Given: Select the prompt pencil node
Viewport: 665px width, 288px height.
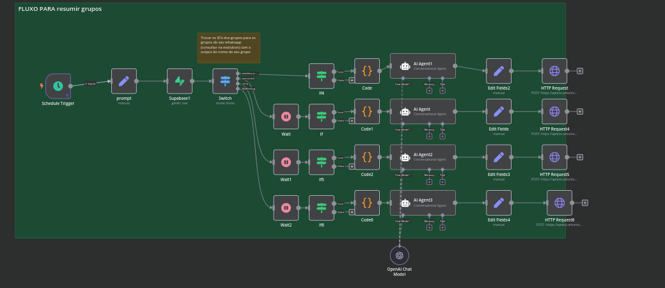Looking at the screenshot, I should [x=124, y=81].
